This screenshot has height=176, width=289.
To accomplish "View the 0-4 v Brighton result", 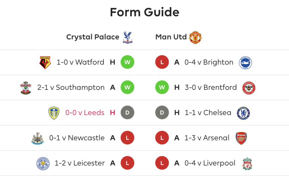I will [x=209, y=62].
